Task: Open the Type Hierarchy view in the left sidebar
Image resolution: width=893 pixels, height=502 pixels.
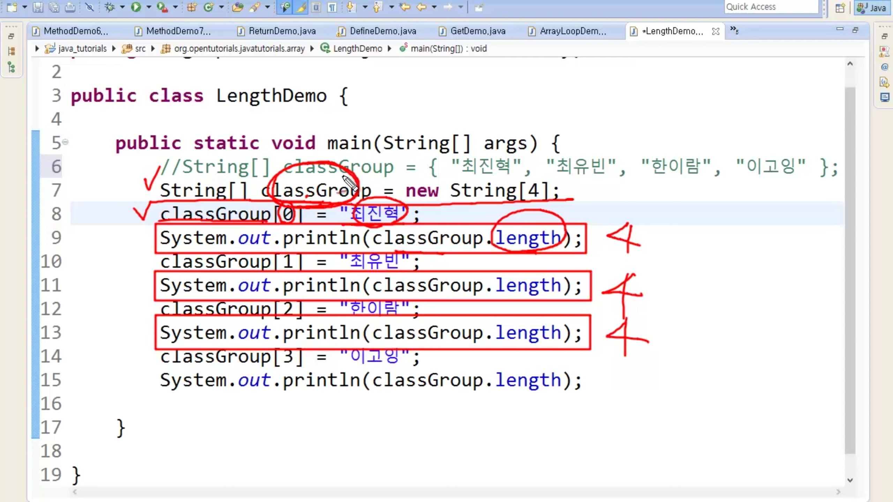Action: click(11, 67)
